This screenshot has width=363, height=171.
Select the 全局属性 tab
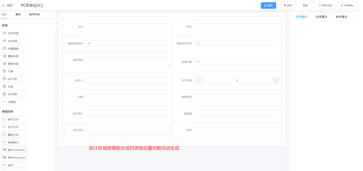[321, 17]
